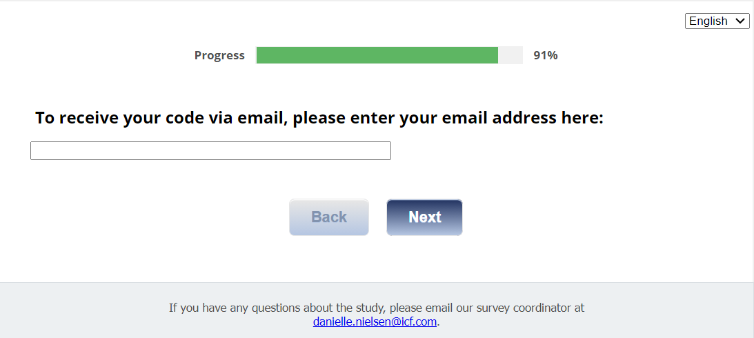Click the gray unfilled end of progress bar
The height and width of the screenshot is (338, 754).
(x=510, y=55)
